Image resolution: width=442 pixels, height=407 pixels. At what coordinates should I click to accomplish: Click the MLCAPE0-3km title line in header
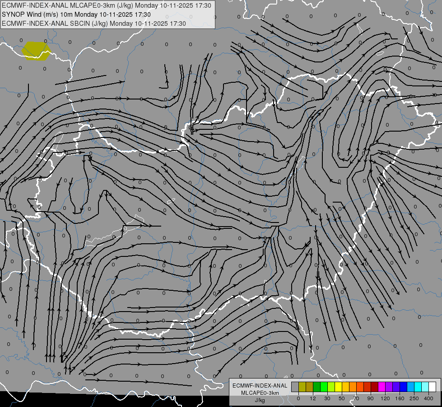106,5
